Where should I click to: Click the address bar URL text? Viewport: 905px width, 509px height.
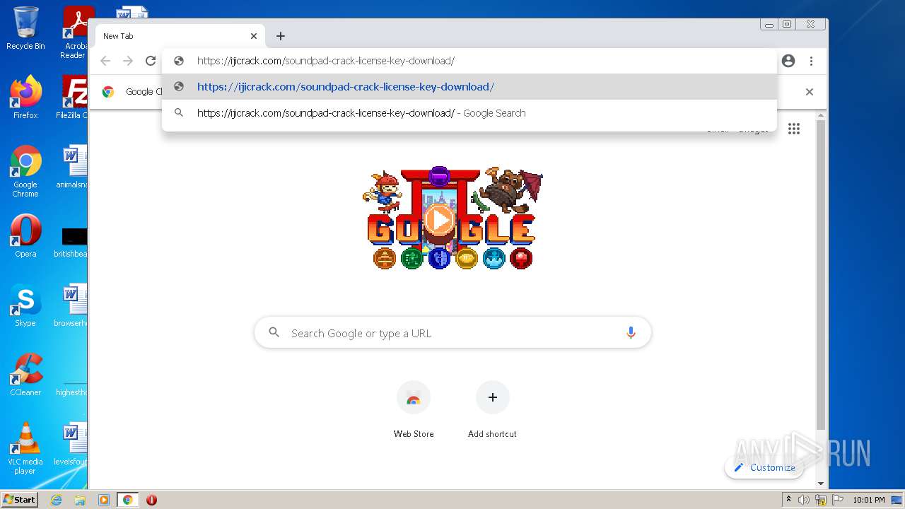(x=326, y=61)
